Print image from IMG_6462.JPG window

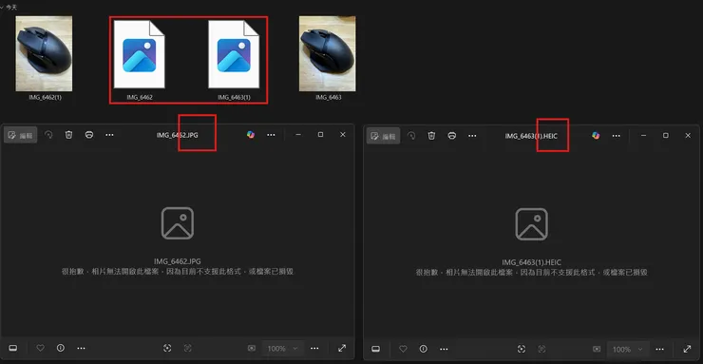89,135
